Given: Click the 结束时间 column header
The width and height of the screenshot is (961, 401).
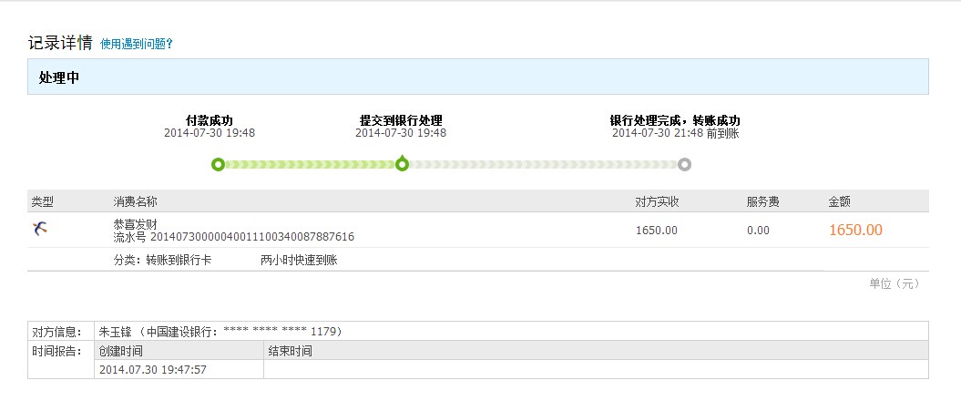Looking at the screenshot, I should coord(290,351).
